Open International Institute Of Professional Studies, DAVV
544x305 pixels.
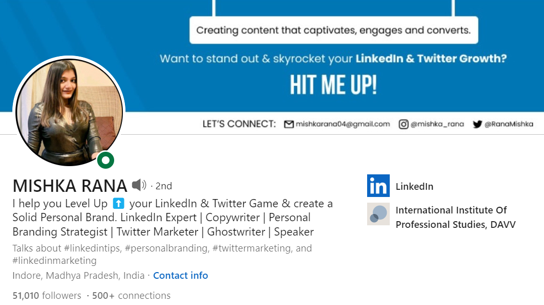click(x=456, y=217)
